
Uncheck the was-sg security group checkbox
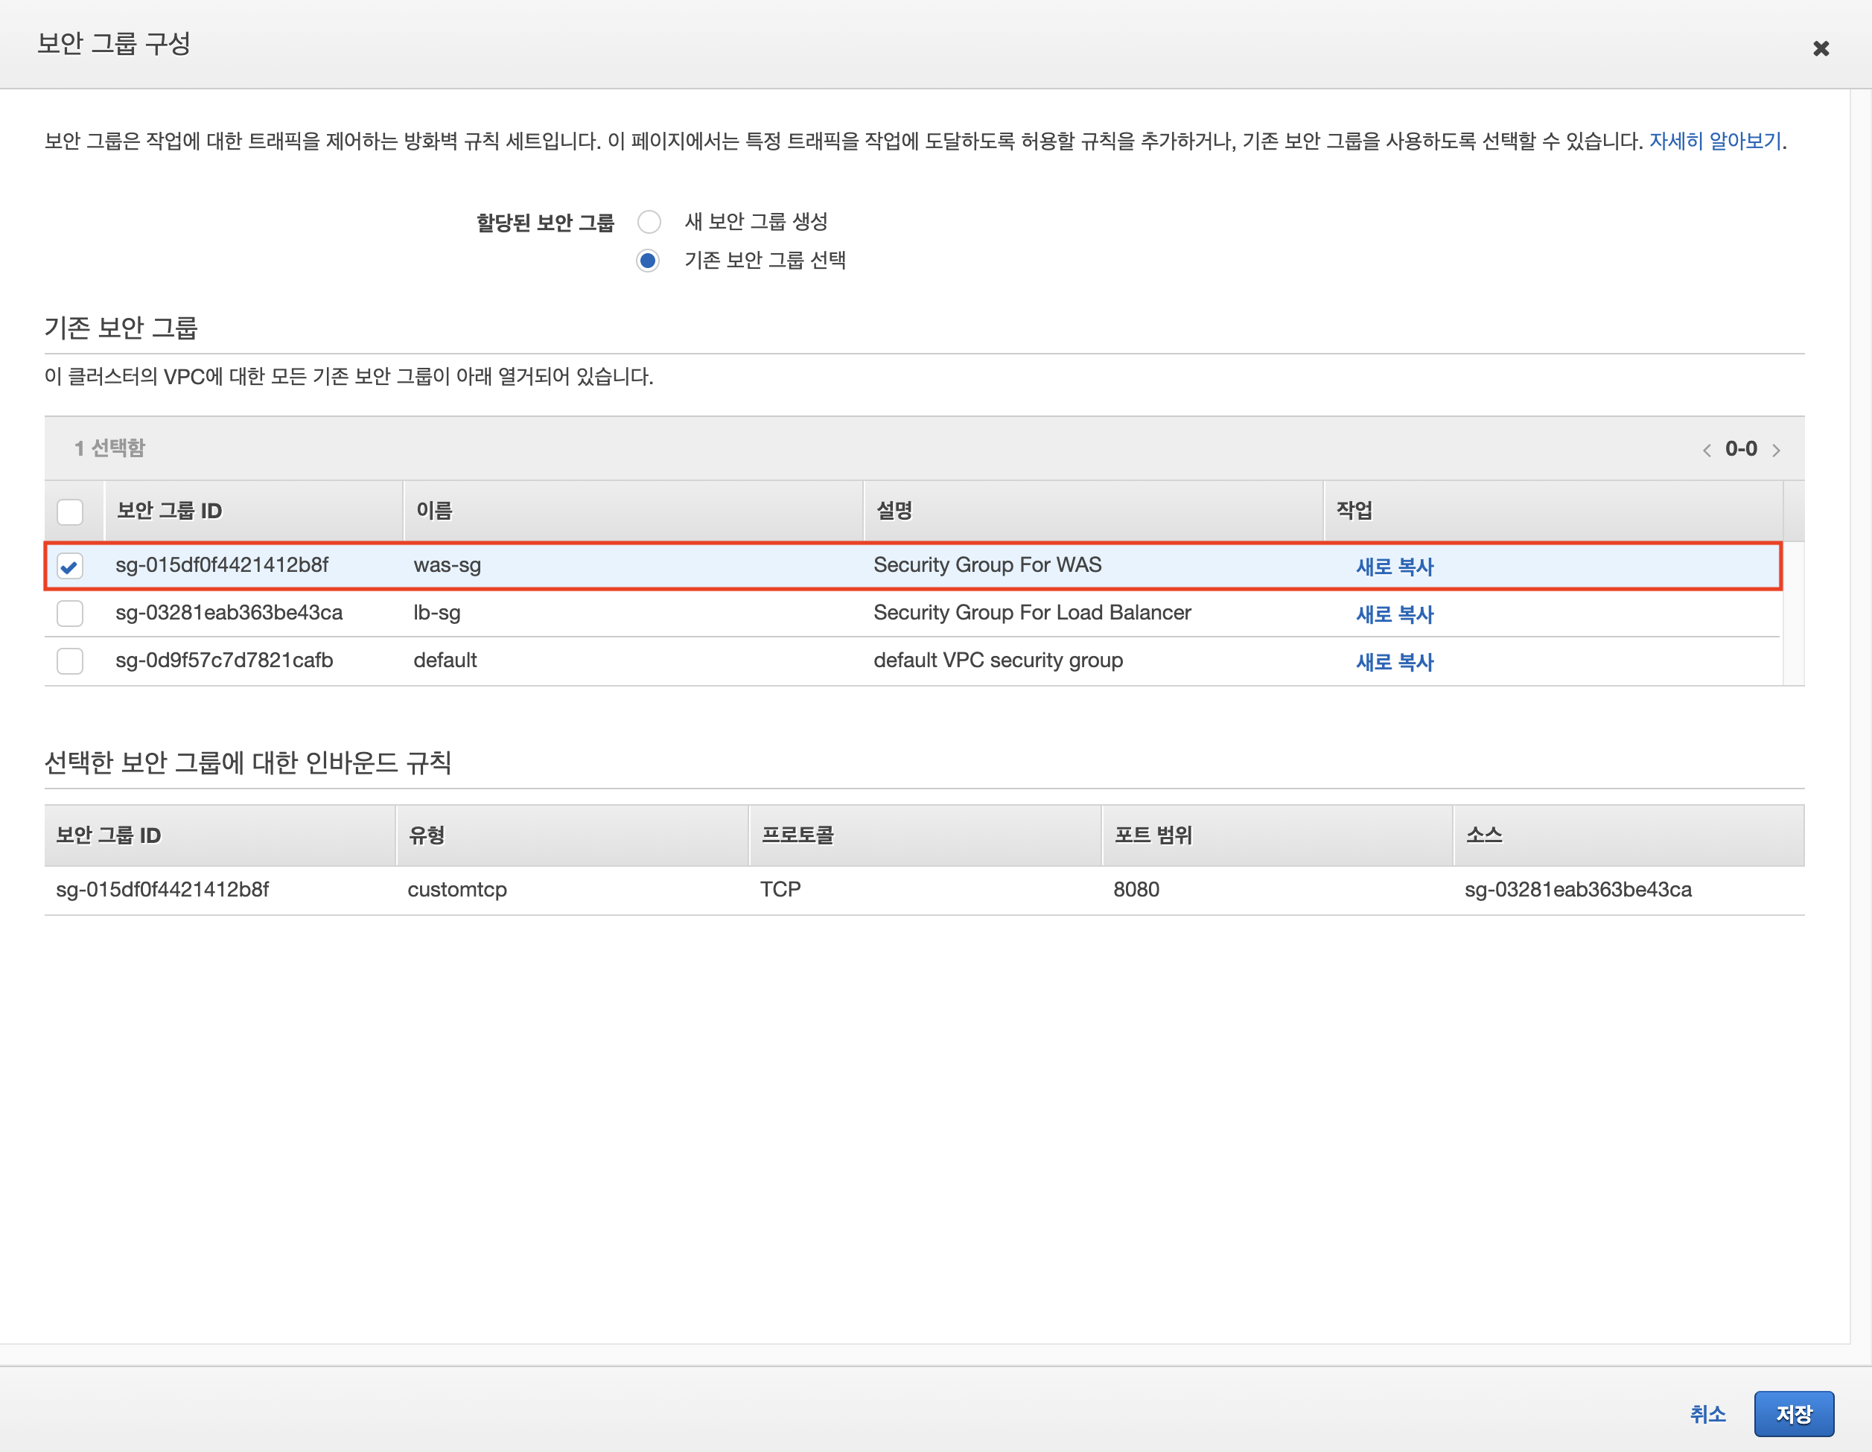coord(70,566)
